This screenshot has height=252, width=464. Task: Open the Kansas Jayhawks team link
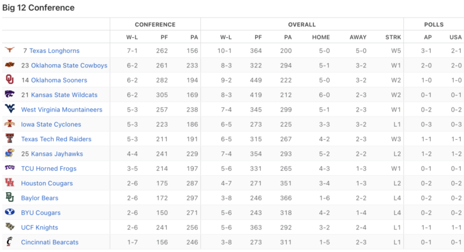(61, 154)
